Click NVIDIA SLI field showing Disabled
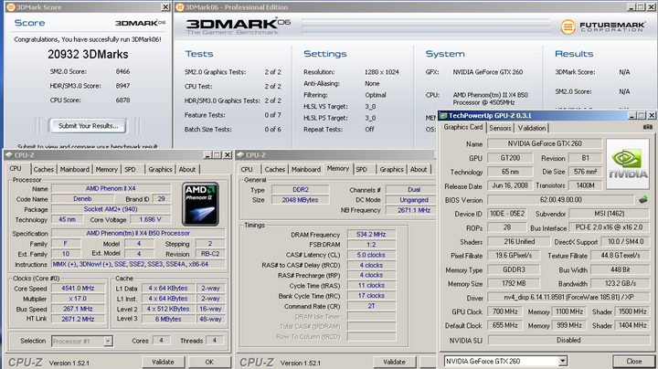Viewport: 658px width, 369px height. 568,340
